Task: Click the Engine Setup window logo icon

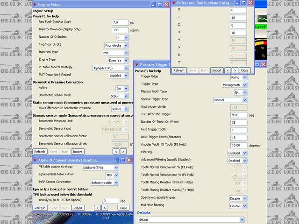Action: 35,4
